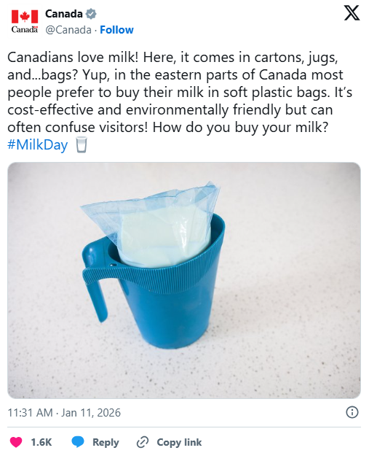This screenshot has width=369, height=453.
Task: Click the milk glass emoji
Action: [x=82, y=144]
